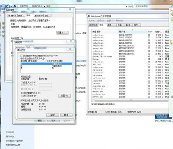The image size is (173, 149).
Task: Switch to 用户 tab in Task Manager
Action: pos(137,25)
